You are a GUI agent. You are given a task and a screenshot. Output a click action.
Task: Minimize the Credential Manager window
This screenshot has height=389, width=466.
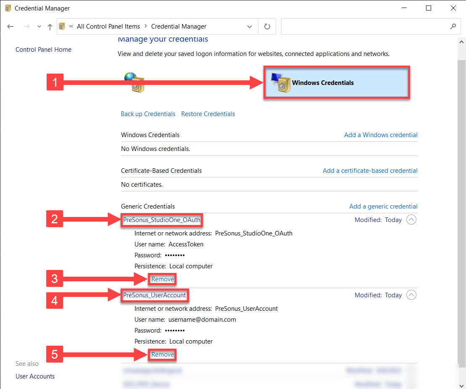pos(404,8)
